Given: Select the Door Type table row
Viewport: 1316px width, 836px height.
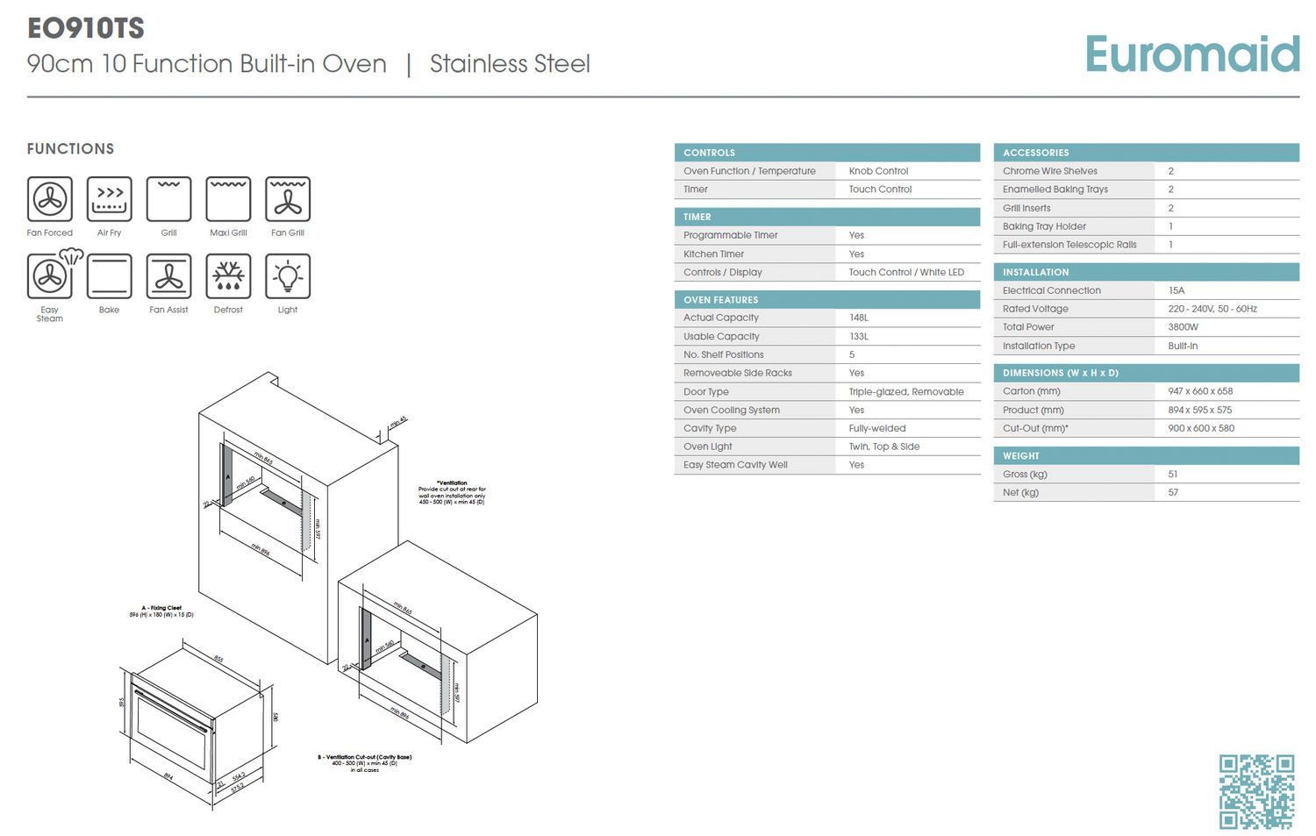Looking at the screenshot, I should [x=826, y=392].
